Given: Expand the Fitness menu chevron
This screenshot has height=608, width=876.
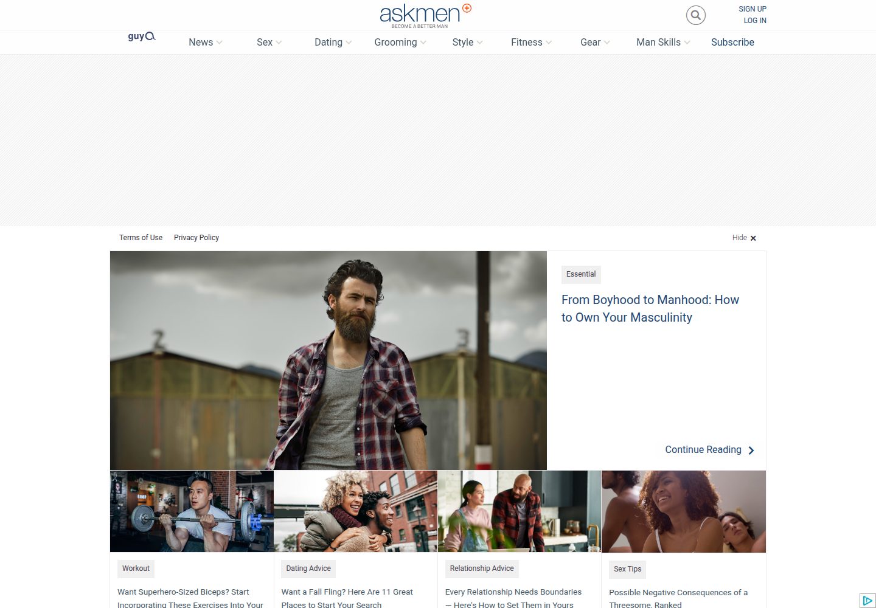Looking at the screenshot, I should (549, 43).
